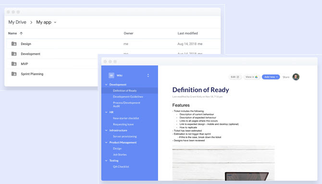
Task: Click the View in Drive button
Action: coord(252,77)
